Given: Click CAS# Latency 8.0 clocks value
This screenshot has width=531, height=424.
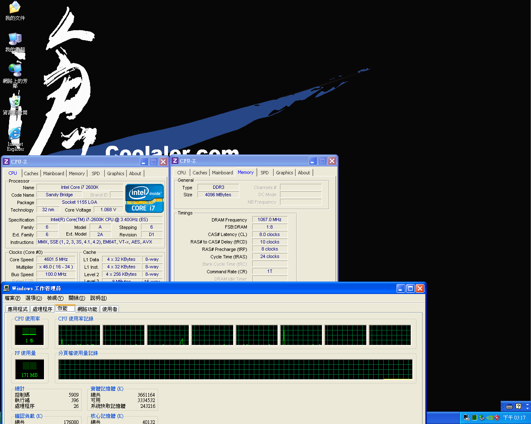Looking at the screenshot, I should pyautogui.click(x=270, y=234).
